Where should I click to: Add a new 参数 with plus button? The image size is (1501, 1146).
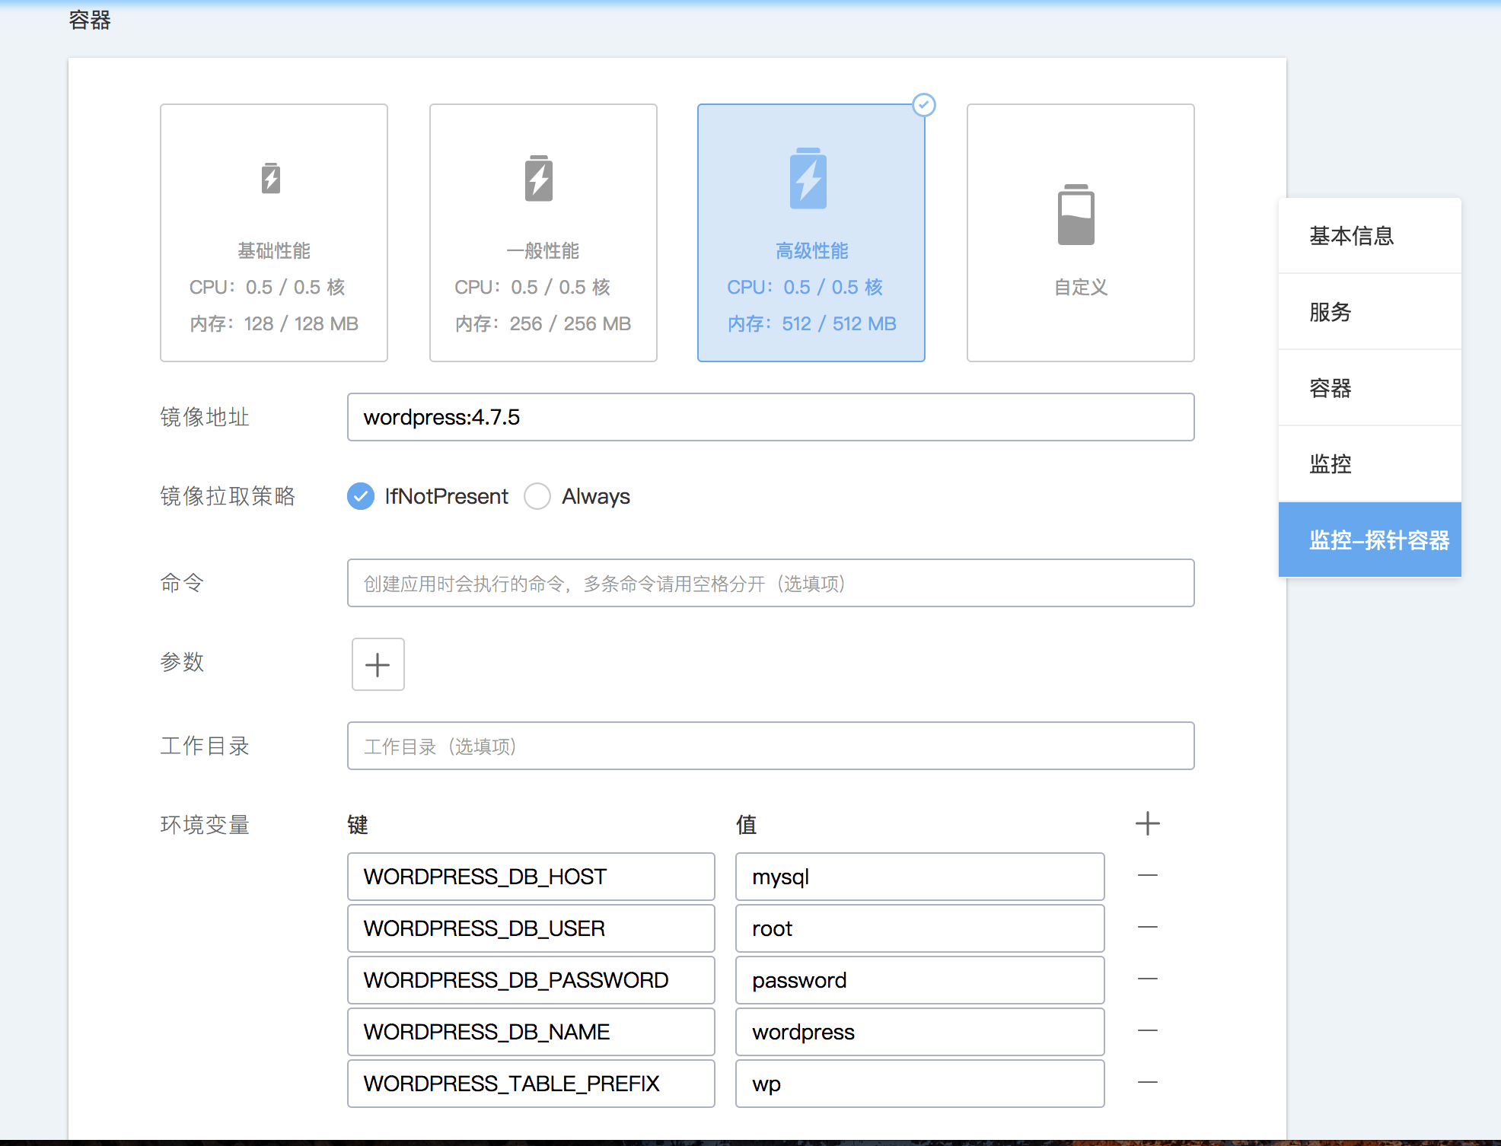tap(378, 664)
